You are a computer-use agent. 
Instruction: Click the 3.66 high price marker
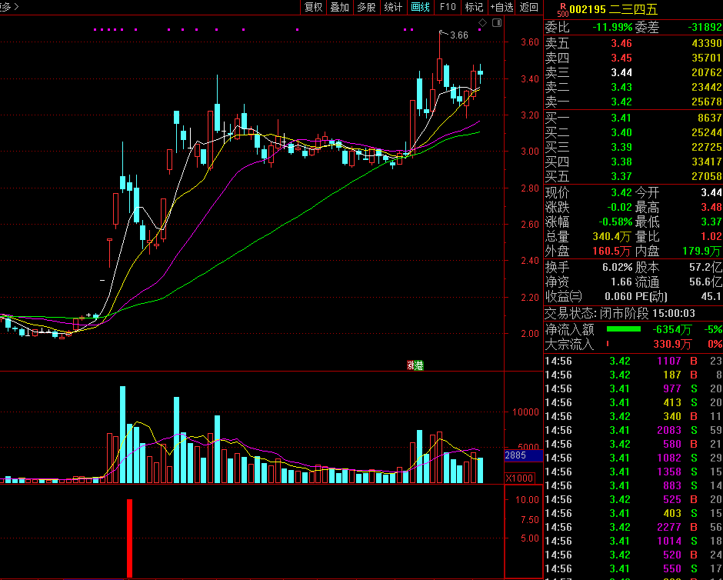pos(458,35)
